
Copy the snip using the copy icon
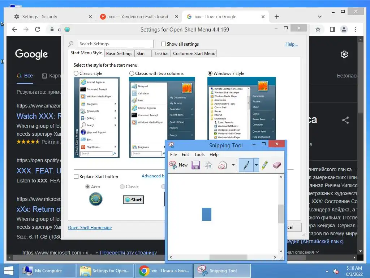tap(208, 165)
